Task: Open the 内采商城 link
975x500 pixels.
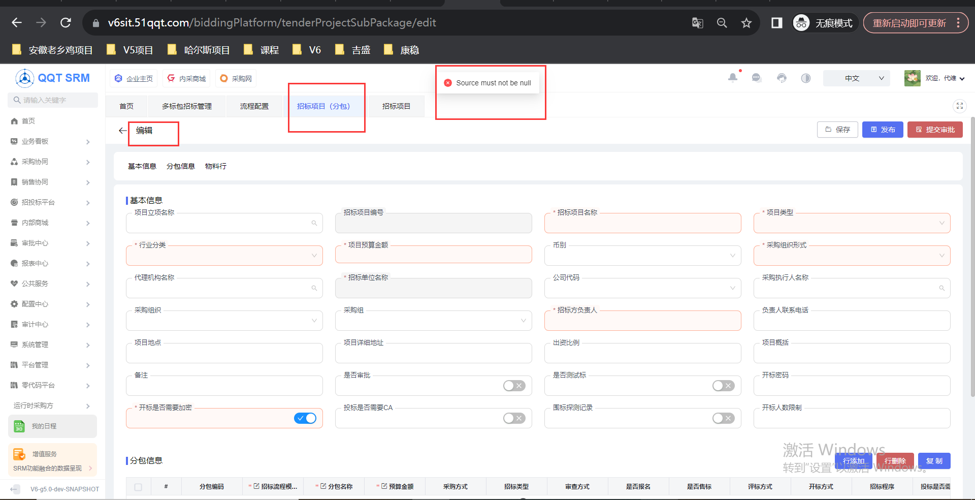Action: pyautogui.click(x=187, y=78)
